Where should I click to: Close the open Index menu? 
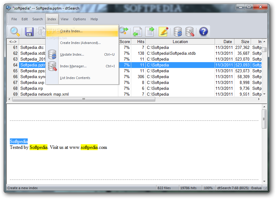coord(52,19)
